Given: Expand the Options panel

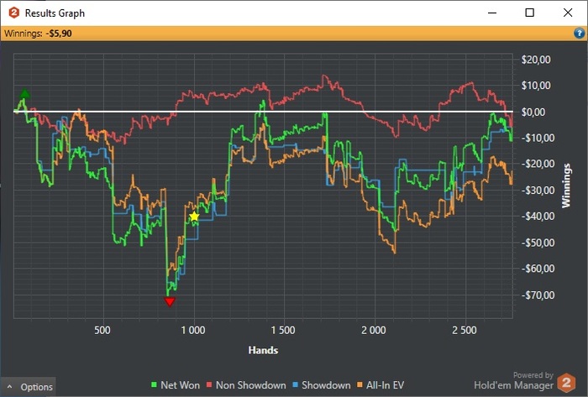Looking at the screenshot, I should (29, 387).
